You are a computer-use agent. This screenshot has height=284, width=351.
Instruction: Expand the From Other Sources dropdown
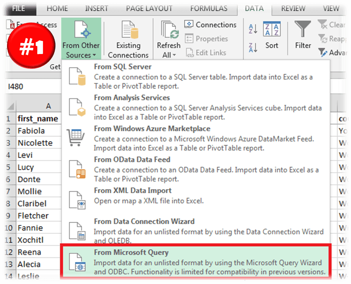coord(81,39)
